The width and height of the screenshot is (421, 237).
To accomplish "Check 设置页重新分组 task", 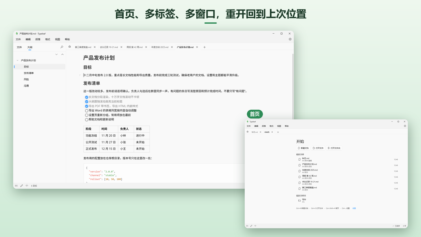I will pos(87,115).
